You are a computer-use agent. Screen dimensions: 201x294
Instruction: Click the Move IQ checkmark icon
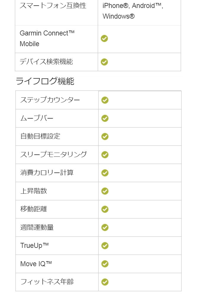click(105, 264)
